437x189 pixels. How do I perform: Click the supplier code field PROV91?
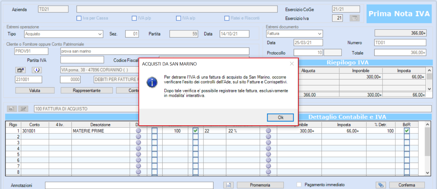(x=31, y=51)
